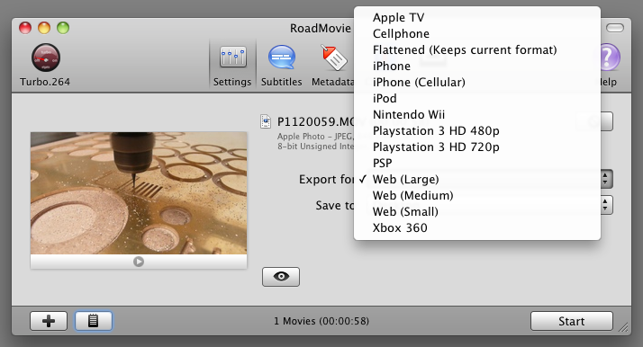The width and height of the screenshot is (643, 347).
Task: Add a movie with the plus button
Action: tap(49, 321)
